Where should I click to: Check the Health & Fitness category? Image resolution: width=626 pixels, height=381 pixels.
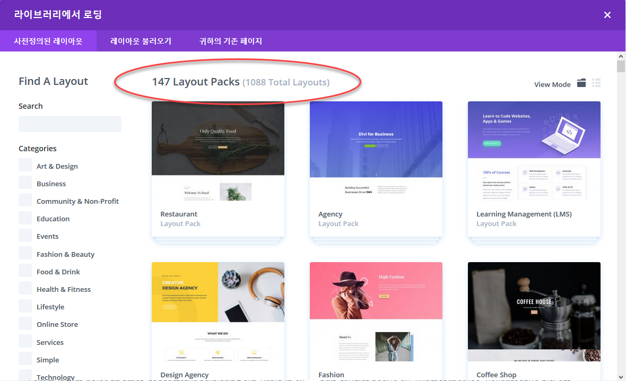[25, 288]
